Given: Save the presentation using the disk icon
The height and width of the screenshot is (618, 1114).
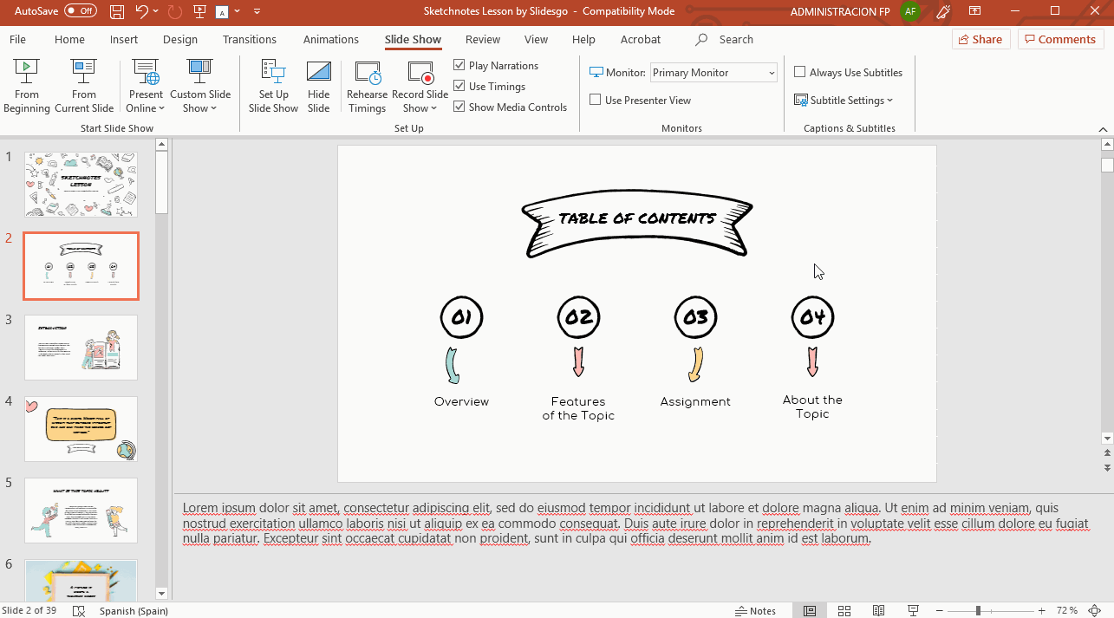Looking at the screenshot, I should pos(117,11).
